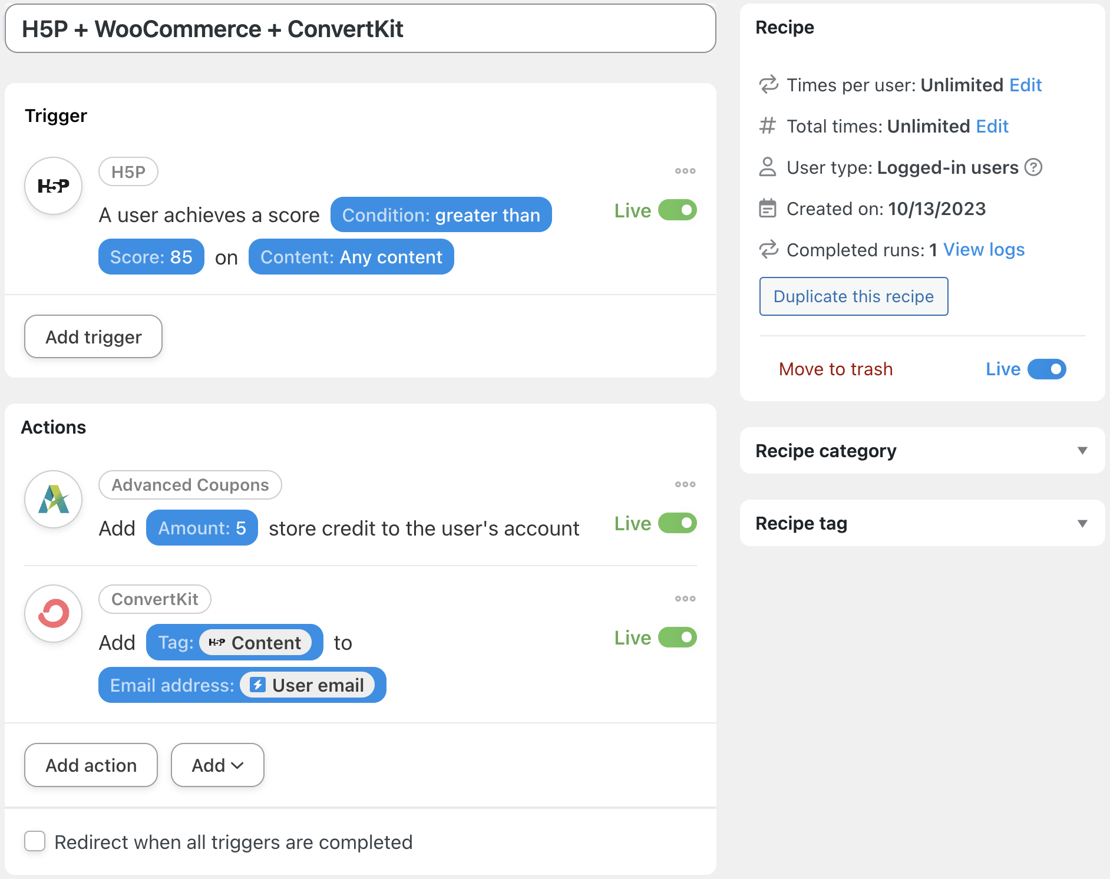The image size is (1110, 879).
Task: Open View logs for completed runs
Action: 983,250
